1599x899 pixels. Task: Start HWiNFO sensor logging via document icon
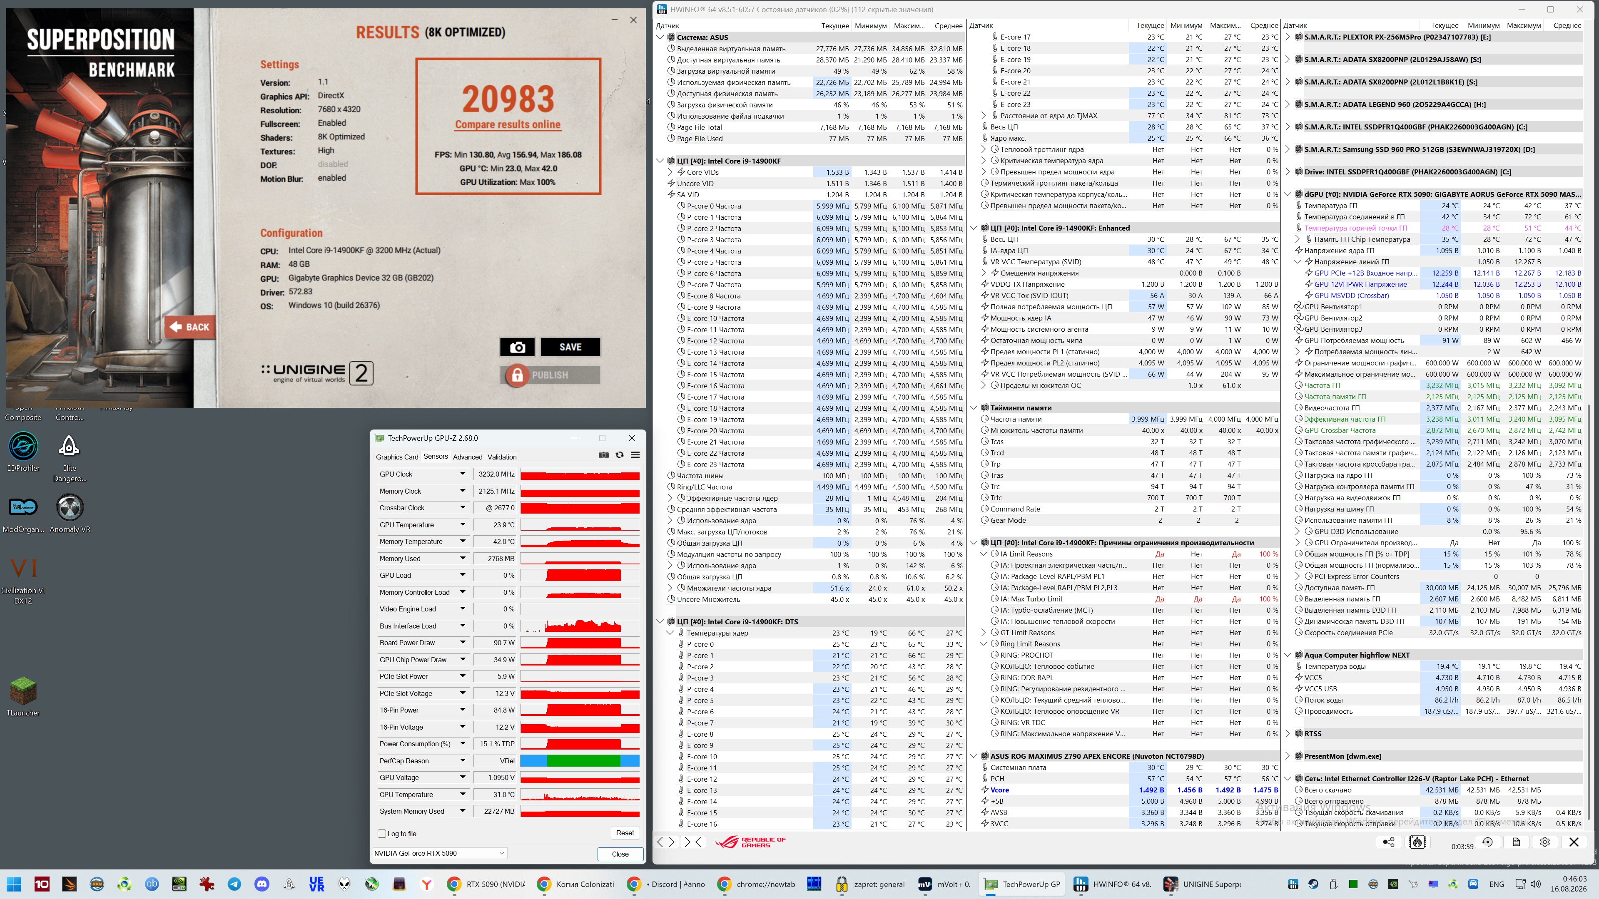tap(1516, 842)
